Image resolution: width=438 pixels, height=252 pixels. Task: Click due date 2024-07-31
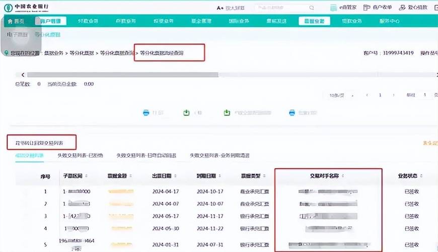click(210, 245)
